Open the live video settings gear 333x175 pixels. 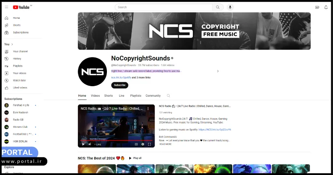click(x=143, y=144)
